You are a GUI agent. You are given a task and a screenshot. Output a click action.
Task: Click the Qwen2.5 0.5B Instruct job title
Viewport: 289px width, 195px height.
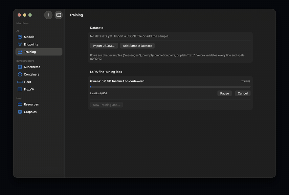117,81
